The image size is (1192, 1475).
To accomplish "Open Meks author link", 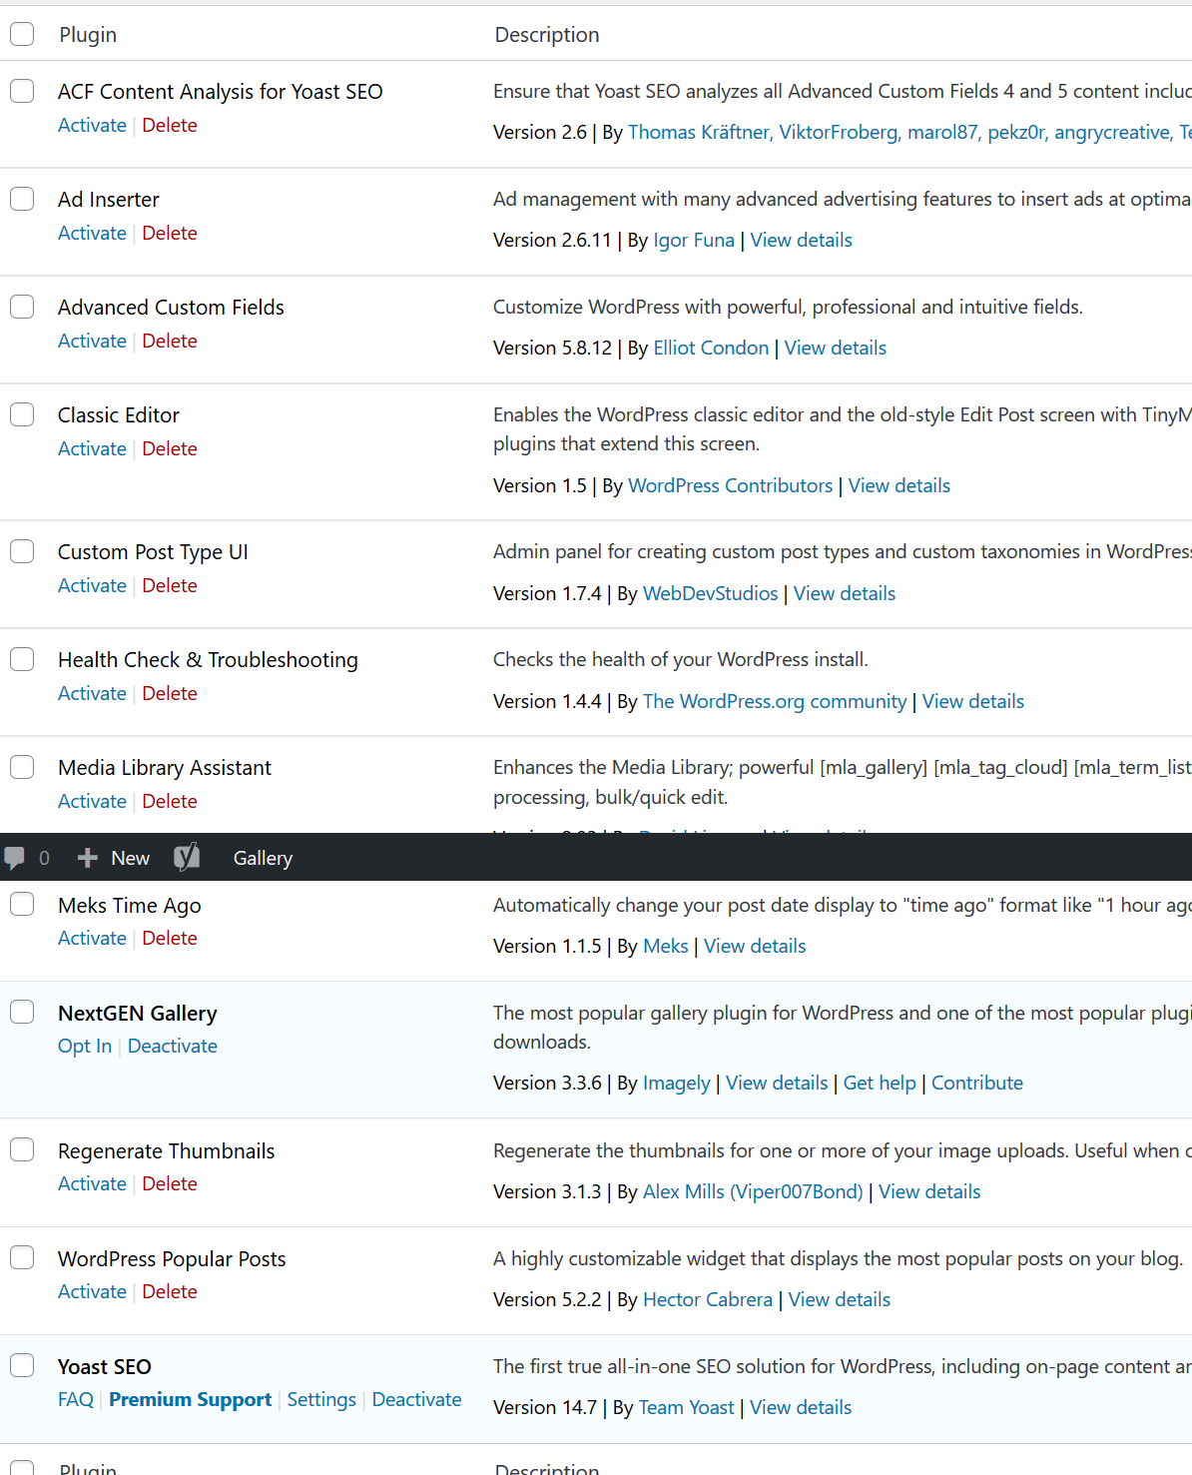I will pyautogui.click(x=666, y=946).
